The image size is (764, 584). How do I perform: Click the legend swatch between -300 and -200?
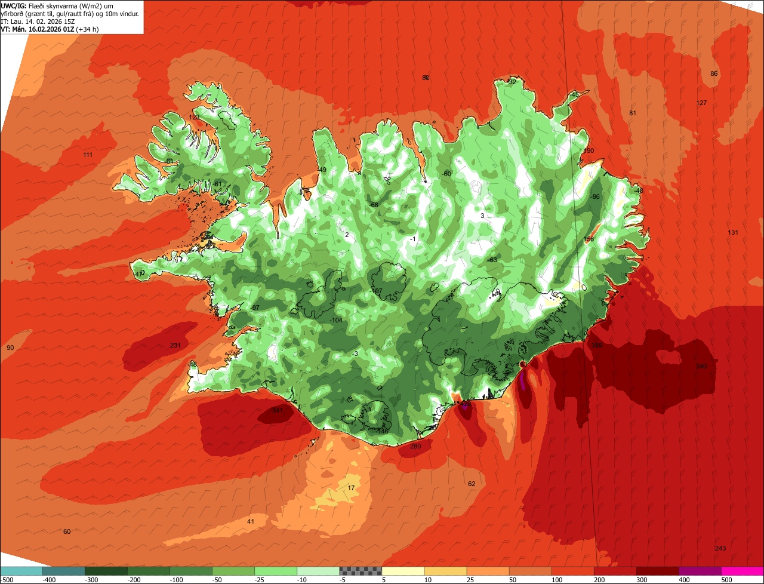[x=106, y=571]
